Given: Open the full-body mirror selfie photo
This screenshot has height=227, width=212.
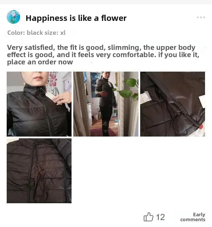Looking at the screenshot, I should tap(106, 104).
